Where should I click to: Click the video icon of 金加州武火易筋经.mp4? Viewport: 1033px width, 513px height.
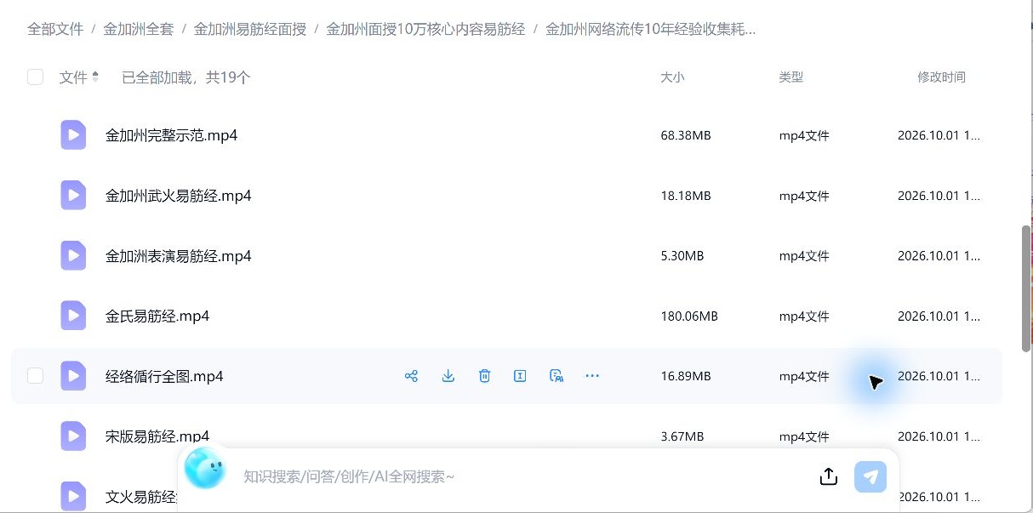[73, 196]
